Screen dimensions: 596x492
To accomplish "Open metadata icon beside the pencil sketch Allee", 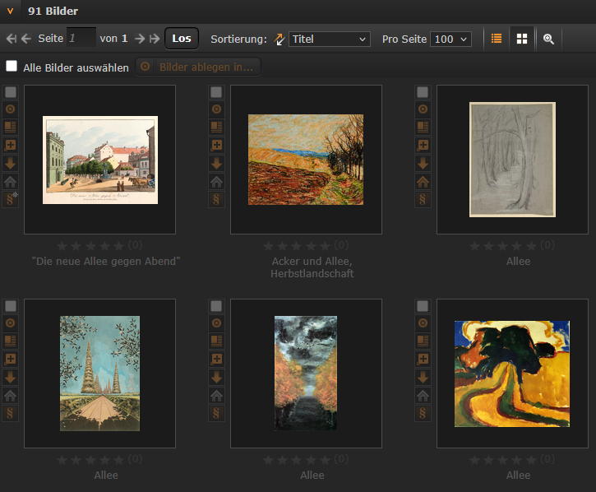I will [x=423, y=127].
